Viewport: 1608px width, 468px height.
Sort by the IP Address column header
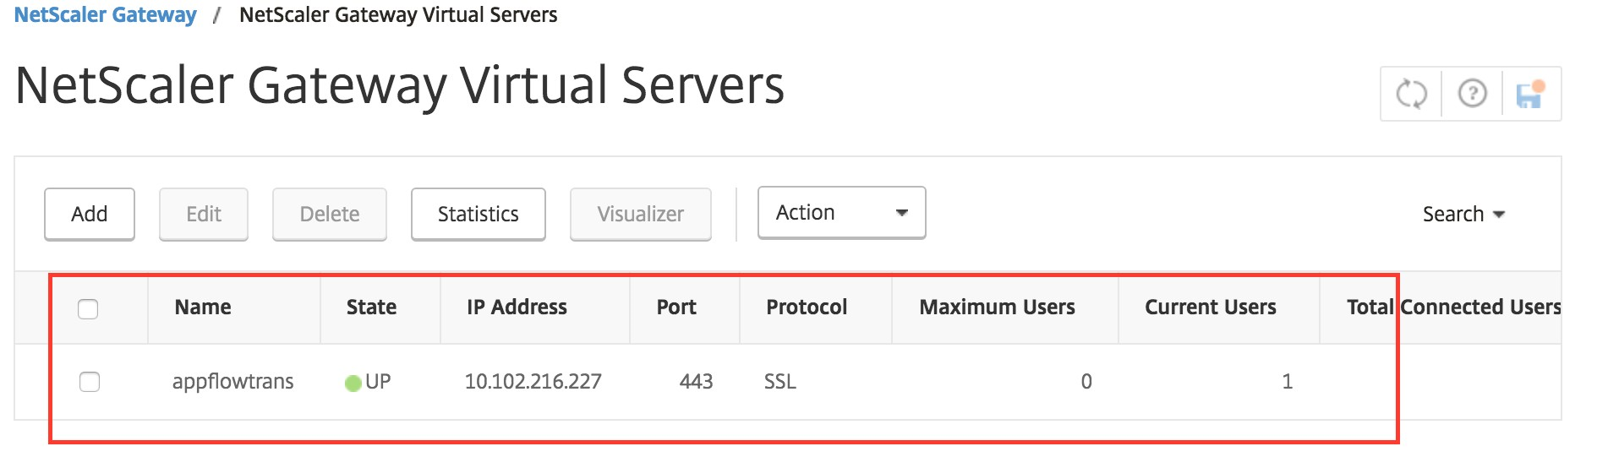pyautogui.click(x=517, y=307)
